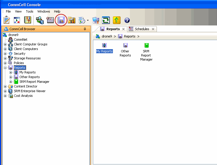Screen dimensions: 217x165
Task: Select the highlighted Reports tree item
Action: click(20, 68)
